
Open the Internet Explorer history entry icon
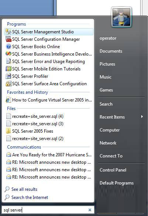click(x=8, y=100)
